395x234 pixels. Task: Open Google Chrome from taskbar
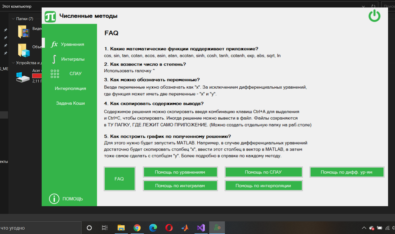[x=137, y=228]
